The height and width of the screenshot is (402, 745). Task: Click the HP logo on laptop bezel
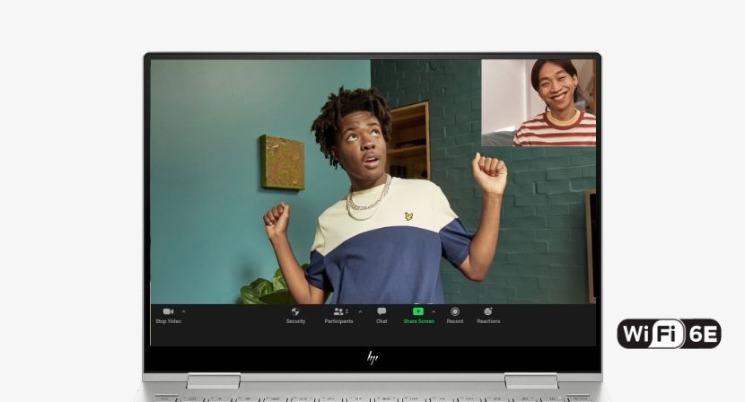pos(372,358)
